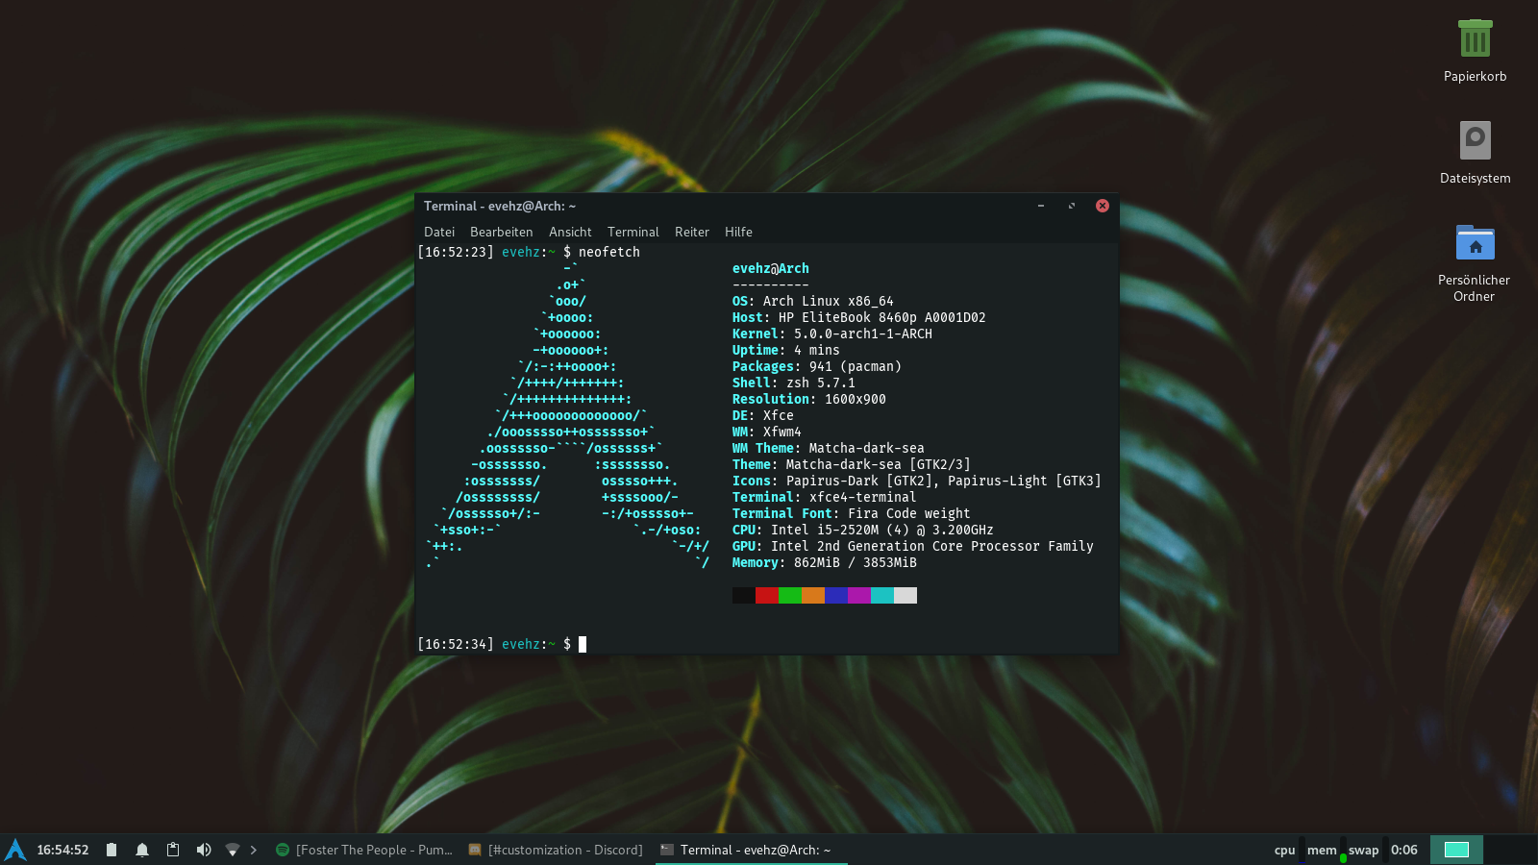Click the volume speaker icon
The height and width of the screenshot is (865, 1538).
203,850
